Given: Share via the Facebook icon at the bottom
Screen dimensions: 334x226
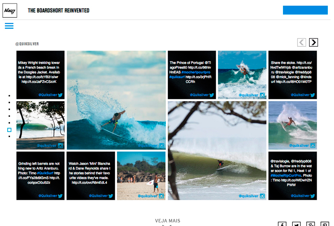Looking at the screenshot, I should [x=282, y=224].
